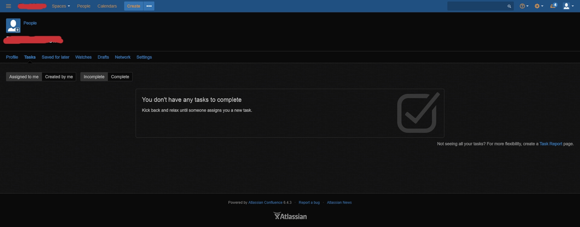Focus the header search field

coord(480,6)
